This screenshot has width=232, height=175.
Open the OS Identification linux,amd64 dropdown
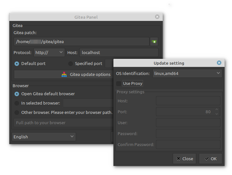click(187, 73)
